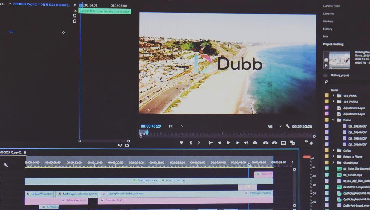Play the project thumbnail preview

326,65
